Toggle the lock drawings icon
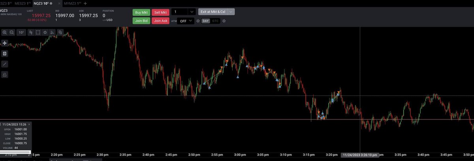This screenshot has height=161, width=474. pos(5,74)
